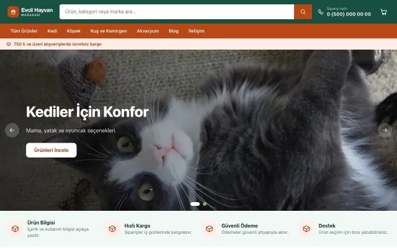Click the phone icon beside Sipariş hattı

point(321,12)
